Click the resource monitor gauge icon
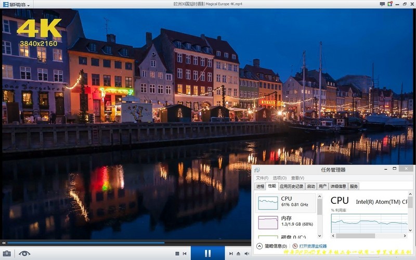The image size is (416, 260). pos(295,246)
